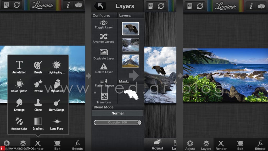The height and width of the screenshot is (151, 268).
Task: Open the Normal blend mode selector
Action: pos(118,113)
